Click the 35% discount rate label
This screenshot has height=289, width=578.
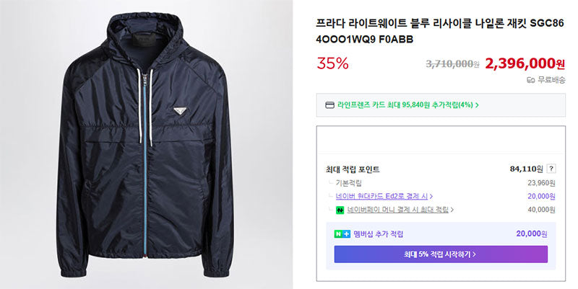(332, 63)
